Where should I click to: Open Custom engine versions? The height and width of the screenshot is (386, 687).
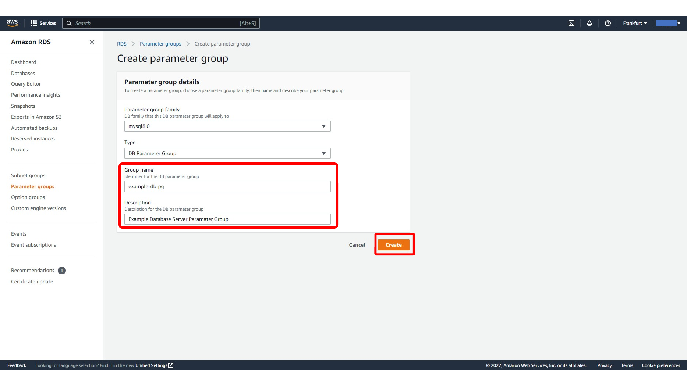tap(39, 208)
